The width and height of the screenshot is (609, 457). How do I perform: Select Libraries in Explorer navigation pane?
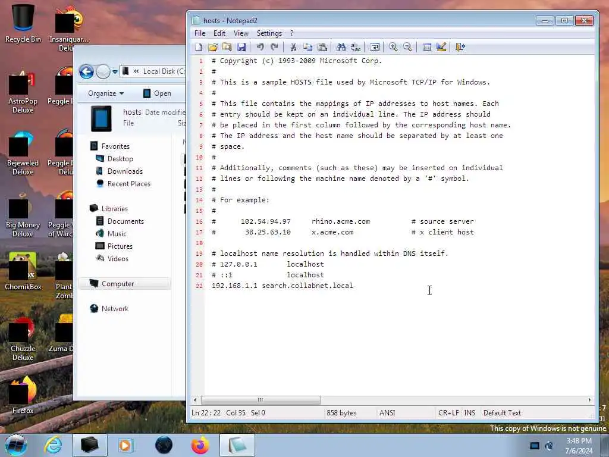coord(115,209)
